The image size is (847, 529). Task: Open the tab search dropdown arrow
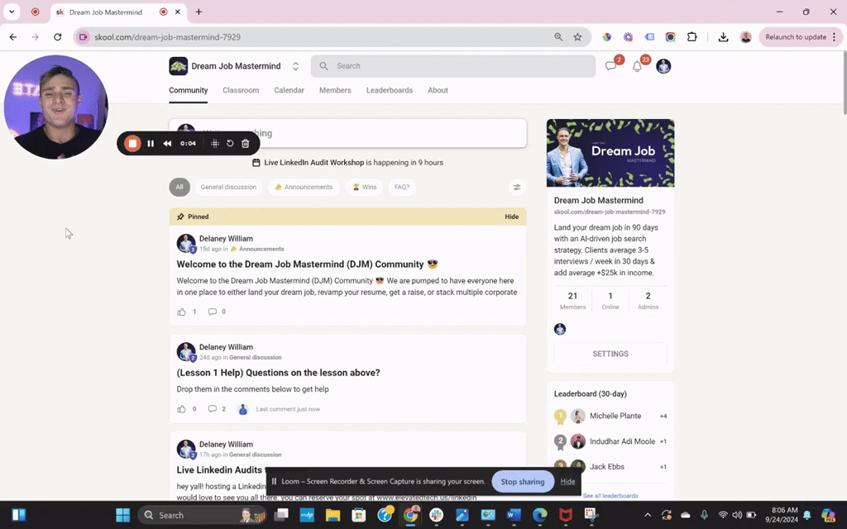12,12
